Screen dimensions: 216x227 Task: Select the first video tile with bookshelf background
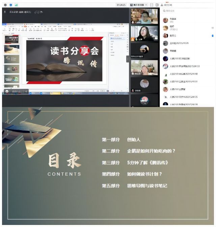pos(144,16)
